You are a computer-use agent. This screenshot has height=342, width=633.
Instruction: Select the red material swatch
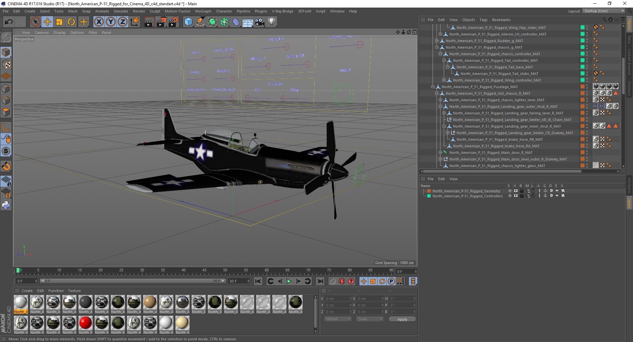coord(85,323)
